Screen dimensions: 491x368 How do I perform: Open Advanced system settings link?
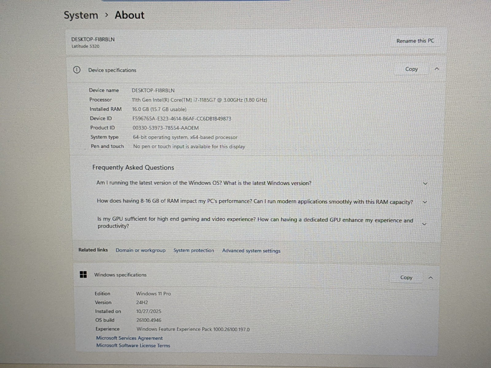(251, 251)
